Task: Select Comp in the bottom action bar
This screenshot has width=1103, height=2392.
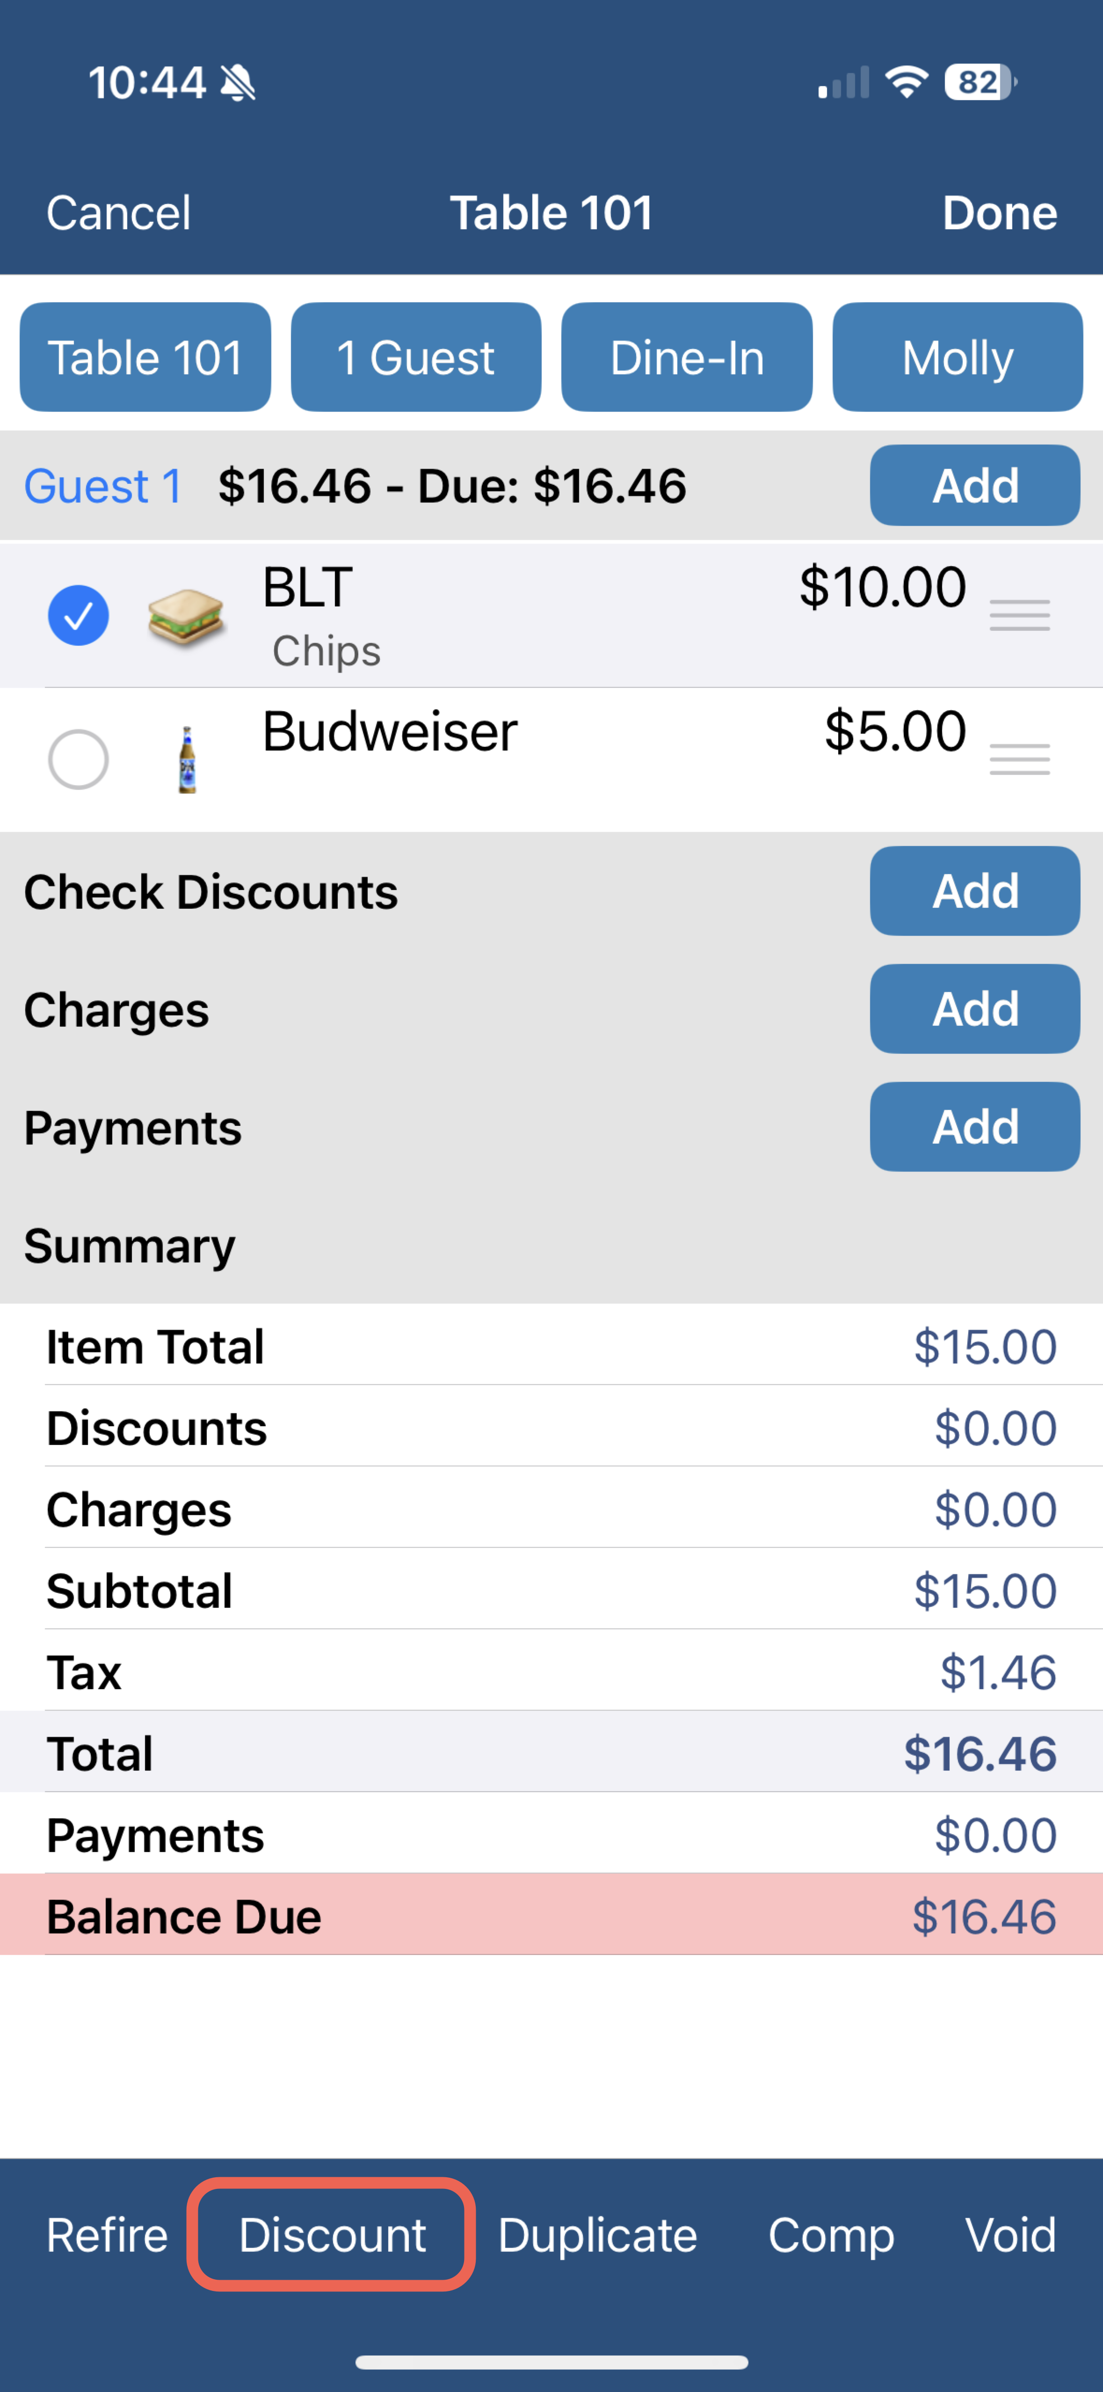Action: point(831,2235)
